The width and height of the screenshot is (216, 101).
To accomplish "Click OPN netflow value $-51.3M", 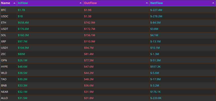I will click(x=155, y=60).
